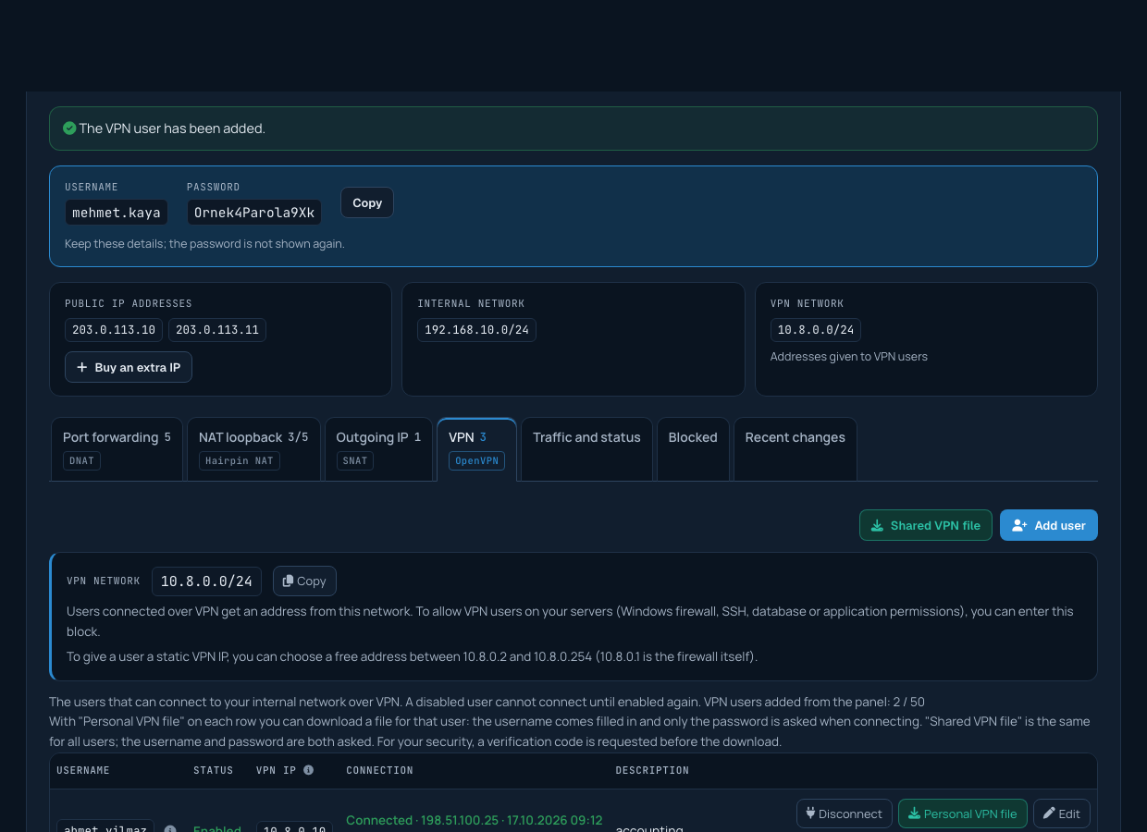Viewport: 1147px width, 832px height.
Task: Click the DESCRIPTION column header
Action: [x=652, y=770]
